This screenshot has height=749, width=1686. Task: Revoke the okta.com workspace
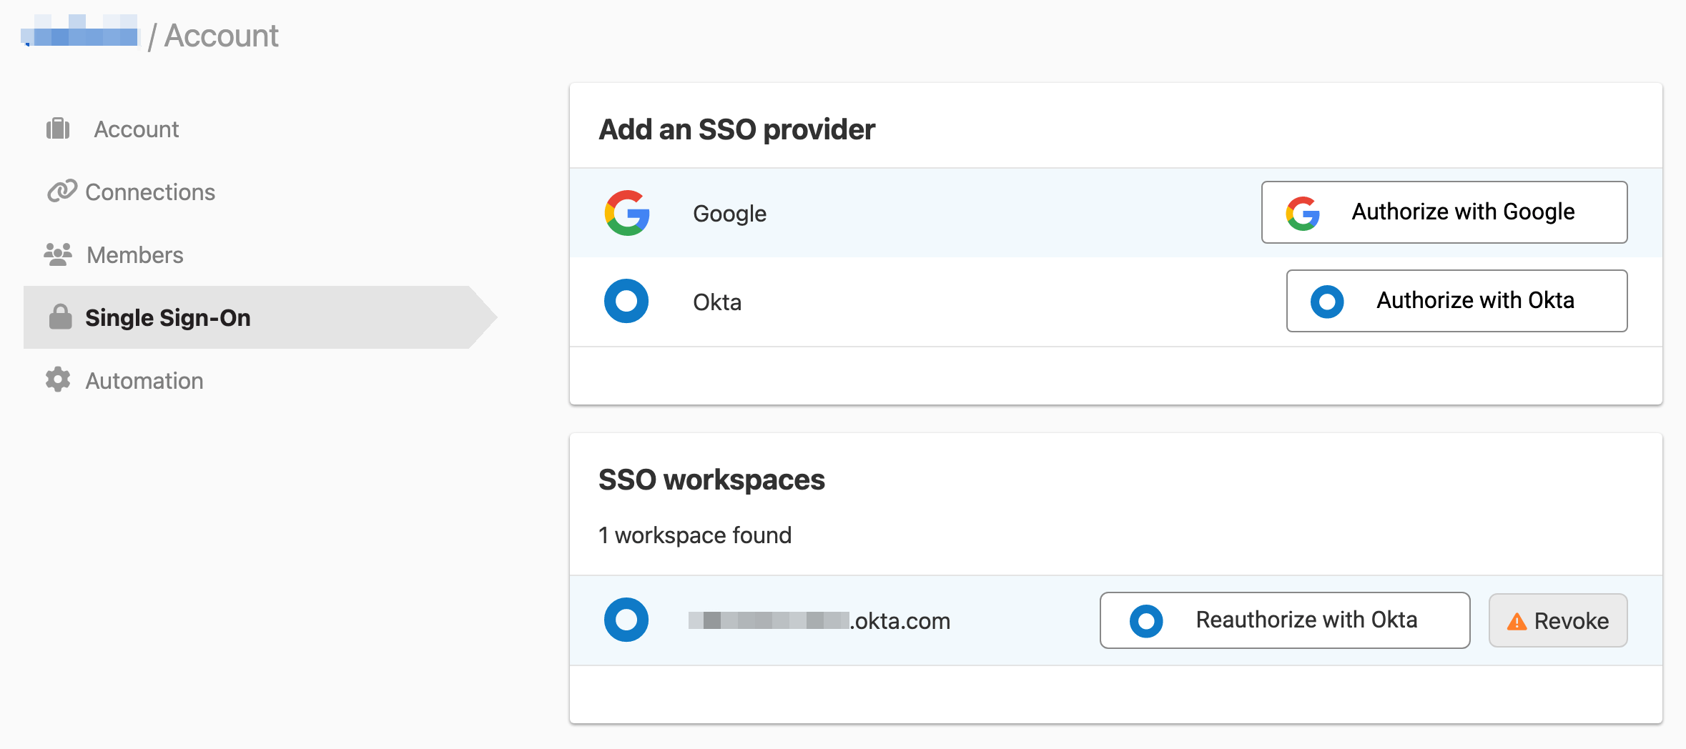(1557, 620)
